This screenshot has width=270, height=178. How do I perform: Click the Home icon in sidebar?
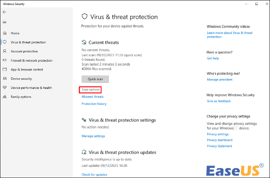coord(5,33)
